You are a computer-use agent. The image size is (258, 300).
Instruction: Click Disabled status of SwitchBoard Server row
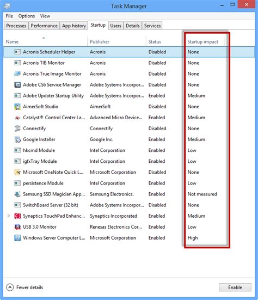pyautogui.click(x=157, y=205)
